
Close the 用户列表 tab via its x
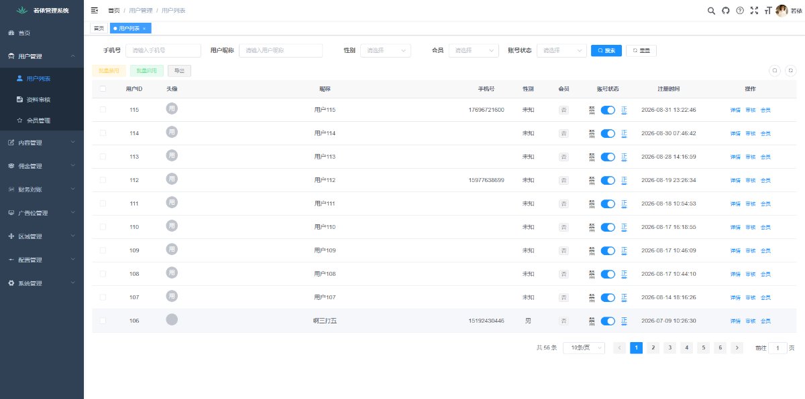tap(144, 28)
